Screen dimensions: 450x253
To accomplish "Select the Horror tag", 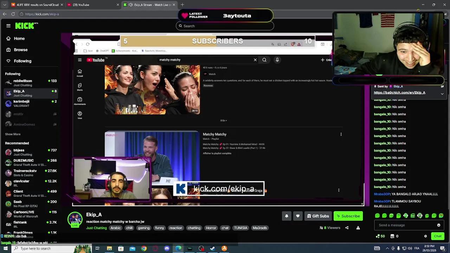I will [211, 228].
